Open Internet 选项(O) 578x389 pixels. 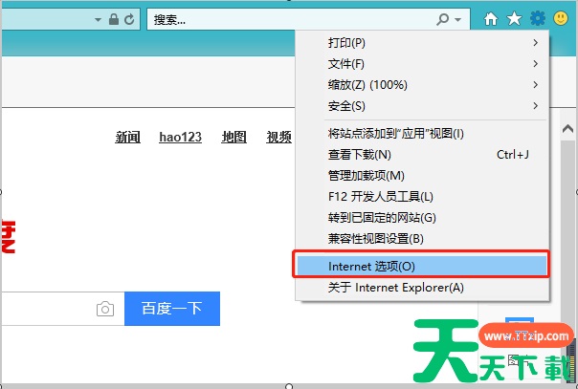(422, 266)
